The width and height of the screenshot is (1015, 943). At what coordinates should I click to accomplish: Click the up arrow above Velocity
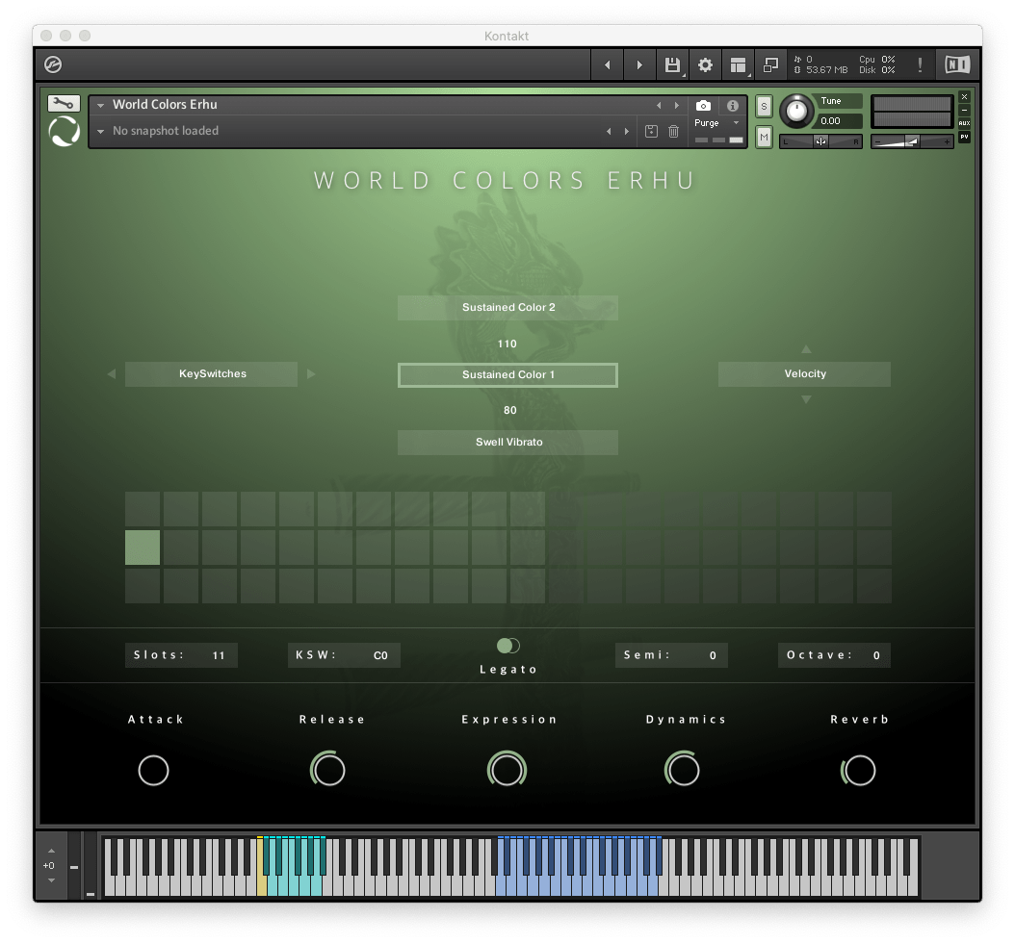tap(806, 349)
